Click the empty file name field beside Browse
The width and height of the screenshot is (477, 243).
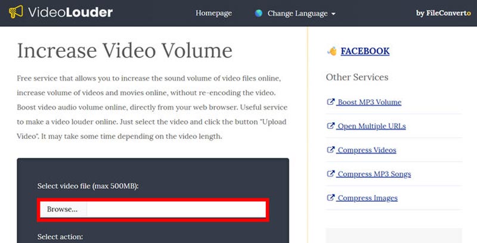pos(176,209)
